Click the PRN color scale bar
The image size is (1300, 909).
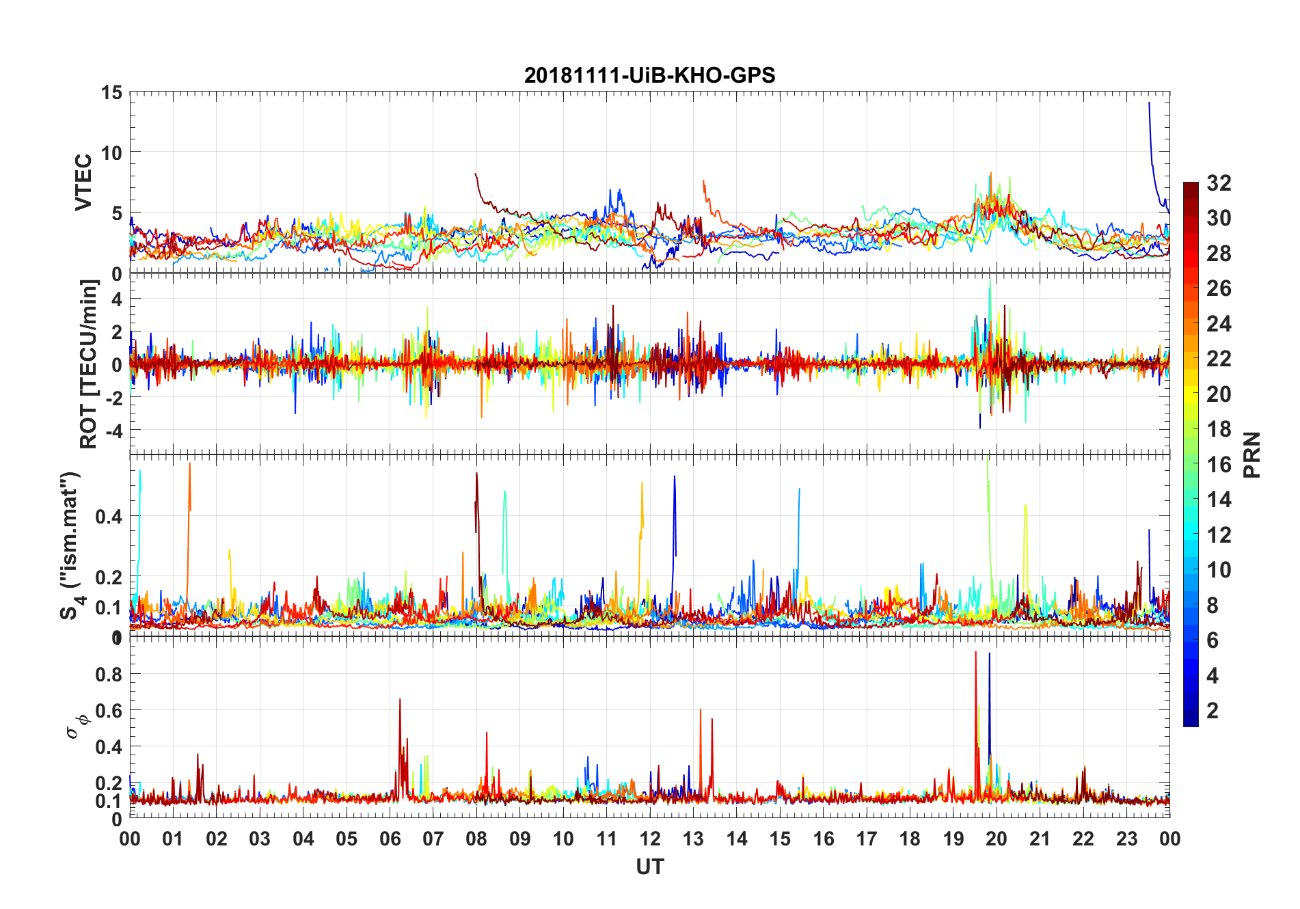[1191, 454]
